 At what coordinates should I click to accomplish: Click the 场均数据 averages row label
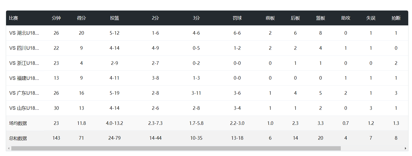18,123
